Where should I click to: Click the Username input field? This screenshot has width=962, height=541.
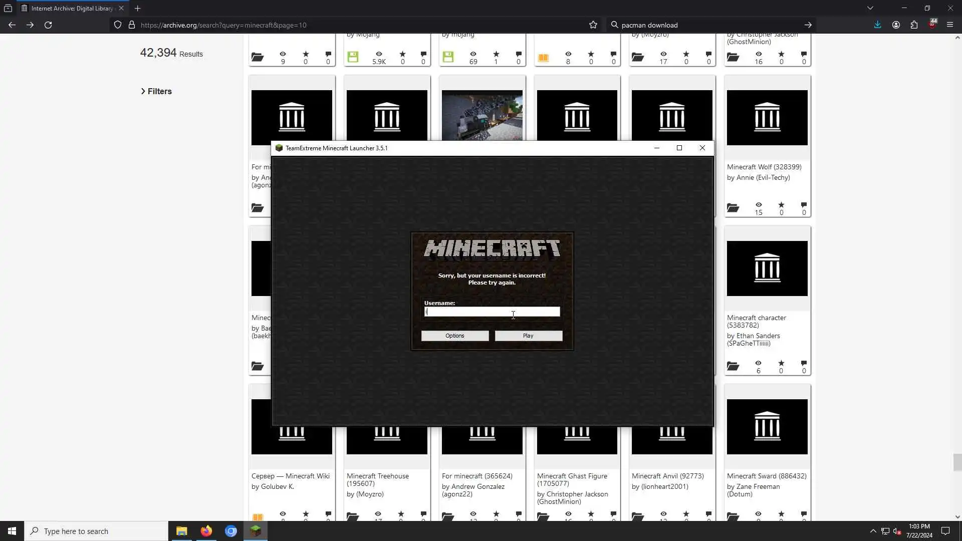point(492,312)
